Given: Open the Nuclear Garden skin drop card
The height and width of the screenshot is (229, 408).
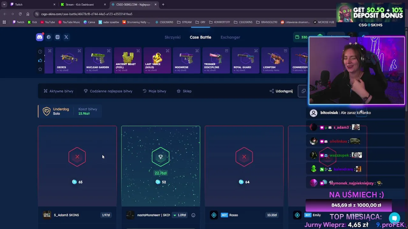Looking at the screenshot, I should tap(98, 60).
